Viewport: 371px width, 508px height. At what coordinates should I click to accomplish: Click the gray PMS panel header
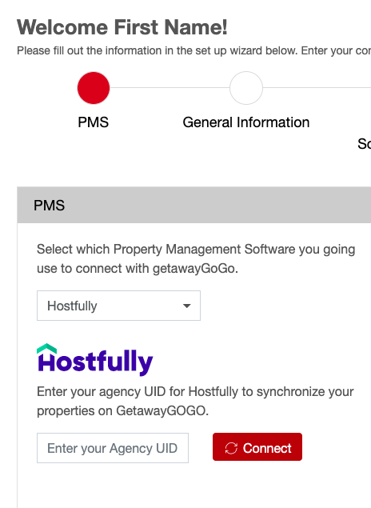click(194, 205)
